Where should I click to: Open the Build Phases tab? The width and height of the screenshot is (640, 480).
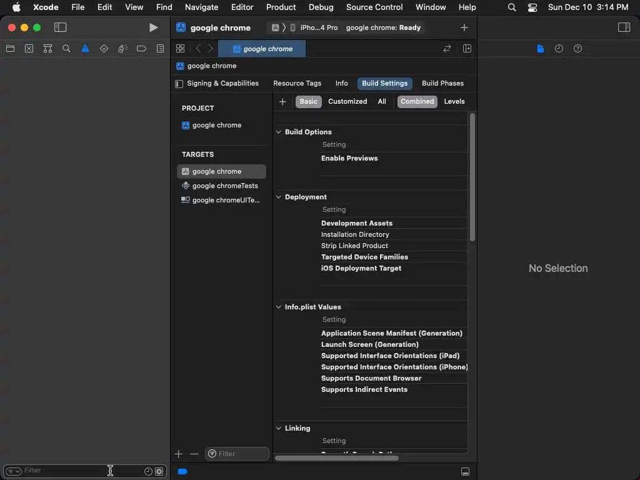point(442,83)
